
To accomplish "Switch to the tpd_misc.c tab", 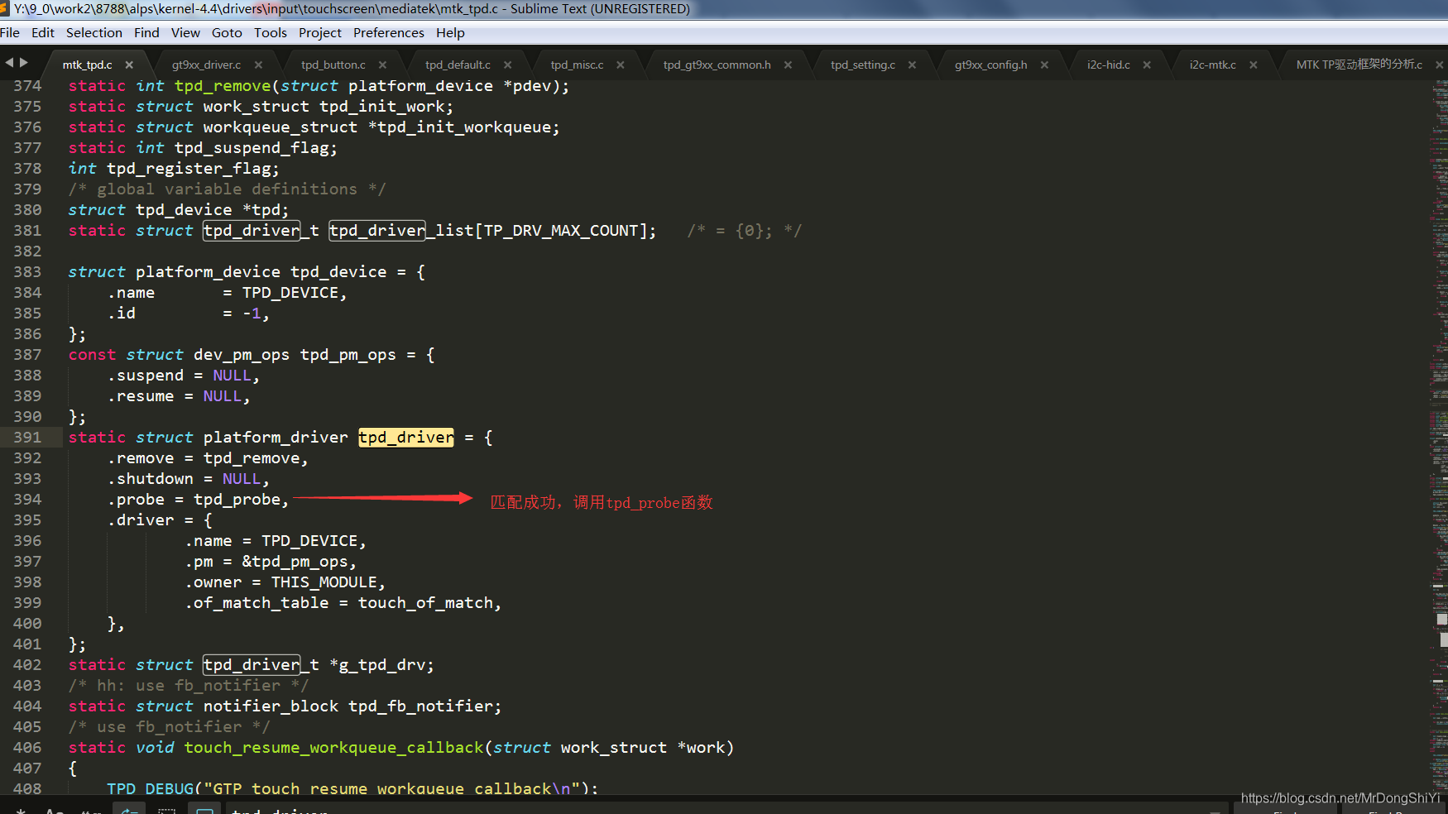I will point(577,65).
